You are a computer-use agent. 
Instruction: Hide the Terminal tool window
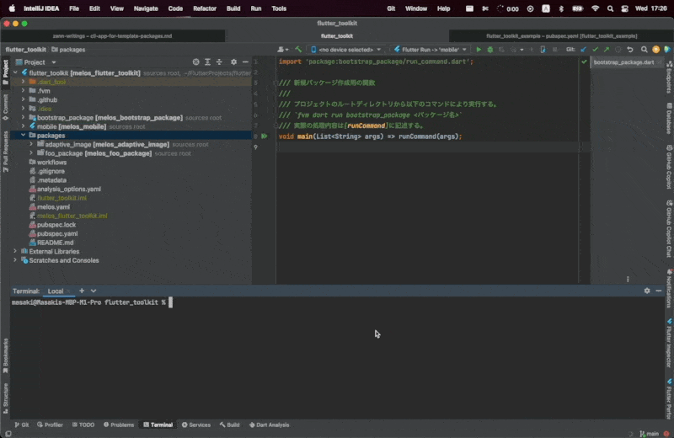(x=659, y=291)
